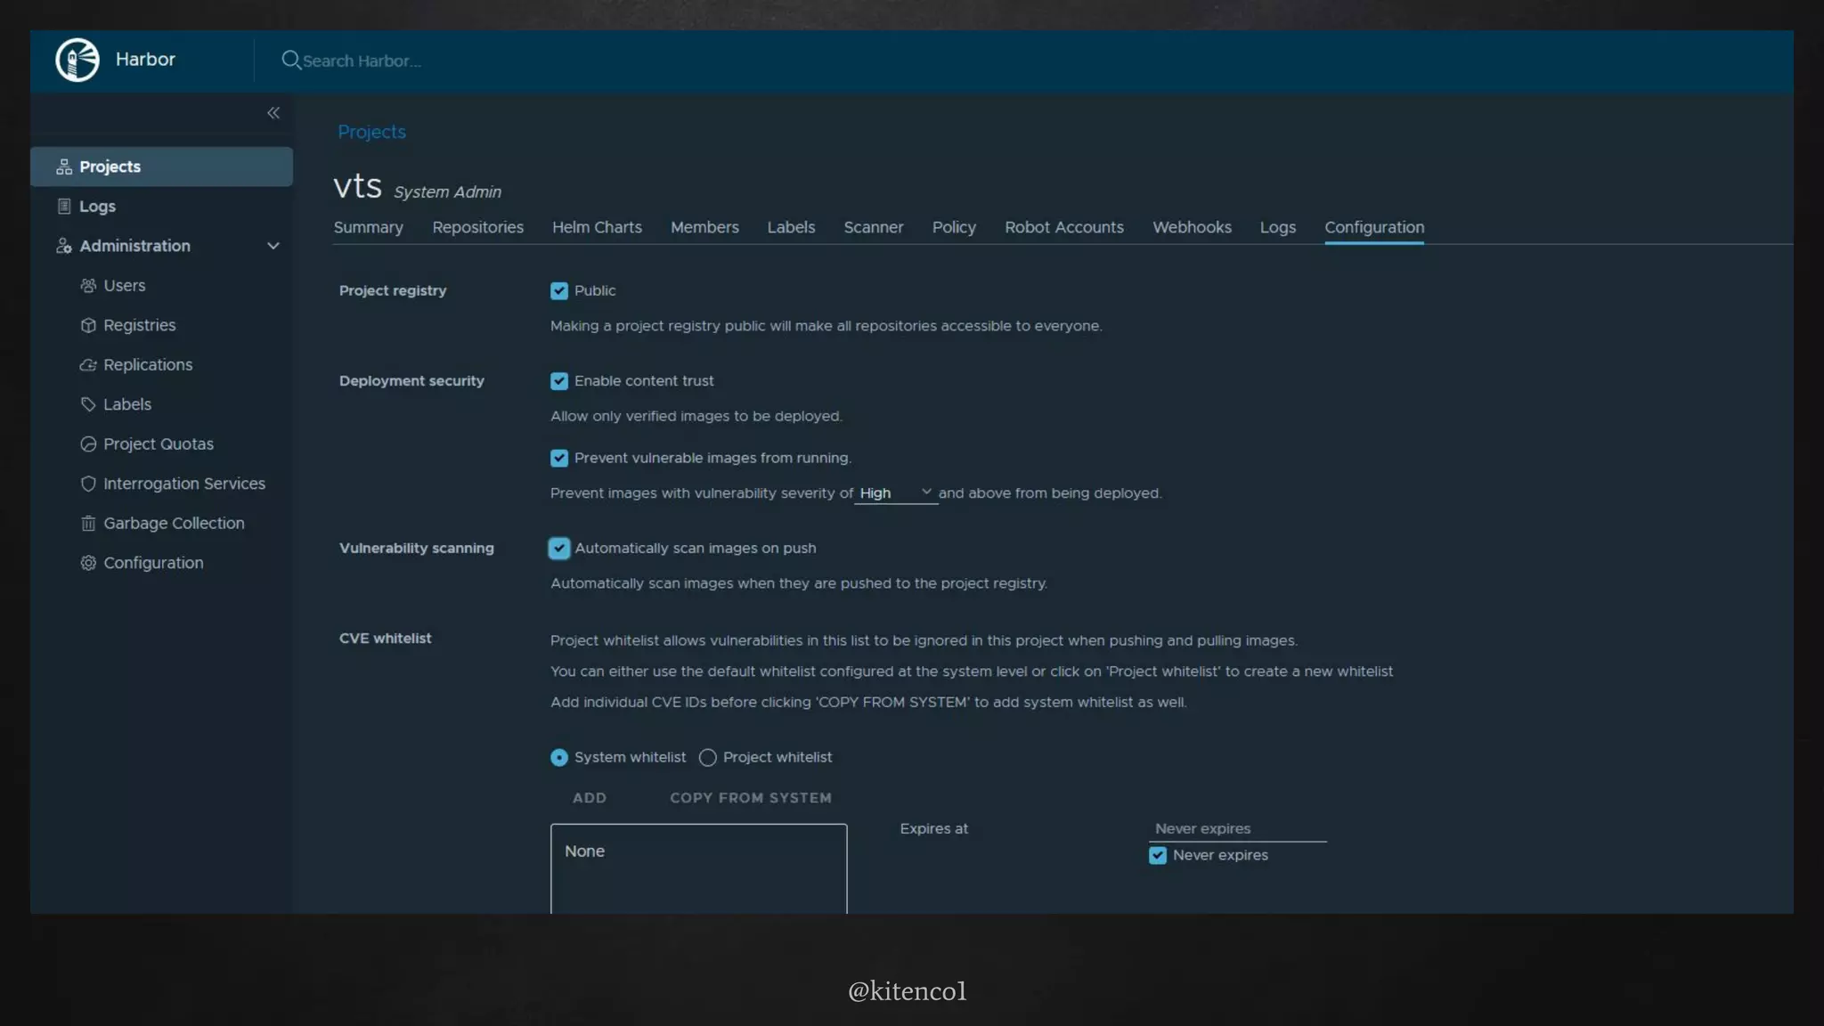Click the Replications cloud icon

pos(88,365)
